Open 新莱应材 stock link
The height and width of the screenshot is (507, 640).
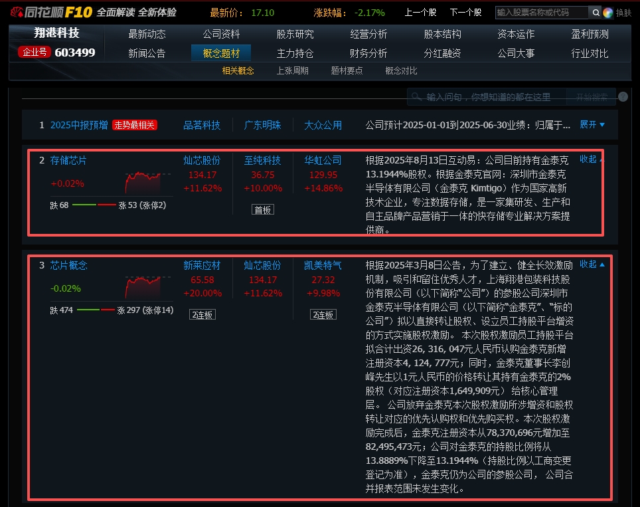202,265
